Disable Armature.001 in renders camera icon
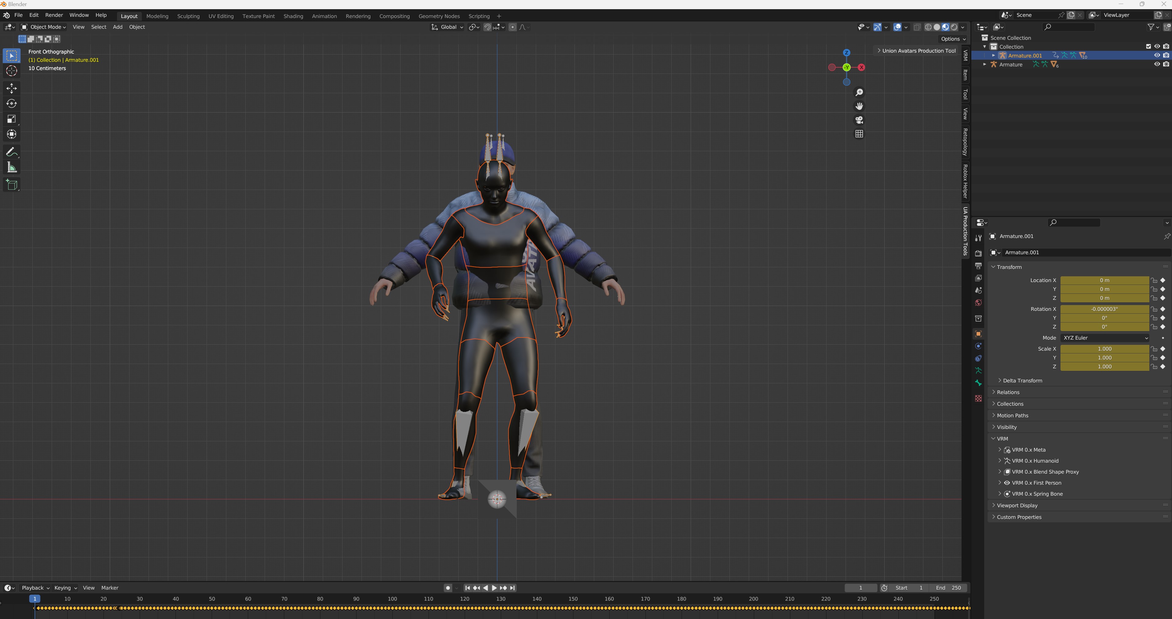 pos(1166,55)
